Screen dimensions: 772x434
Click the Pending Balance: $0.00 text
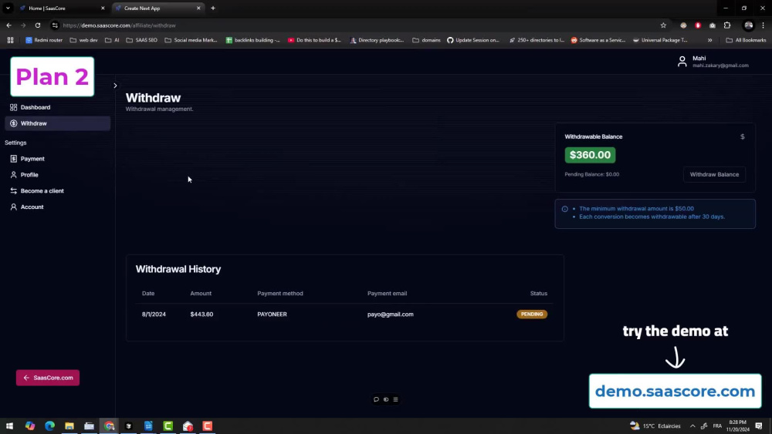tap(592, 174)
